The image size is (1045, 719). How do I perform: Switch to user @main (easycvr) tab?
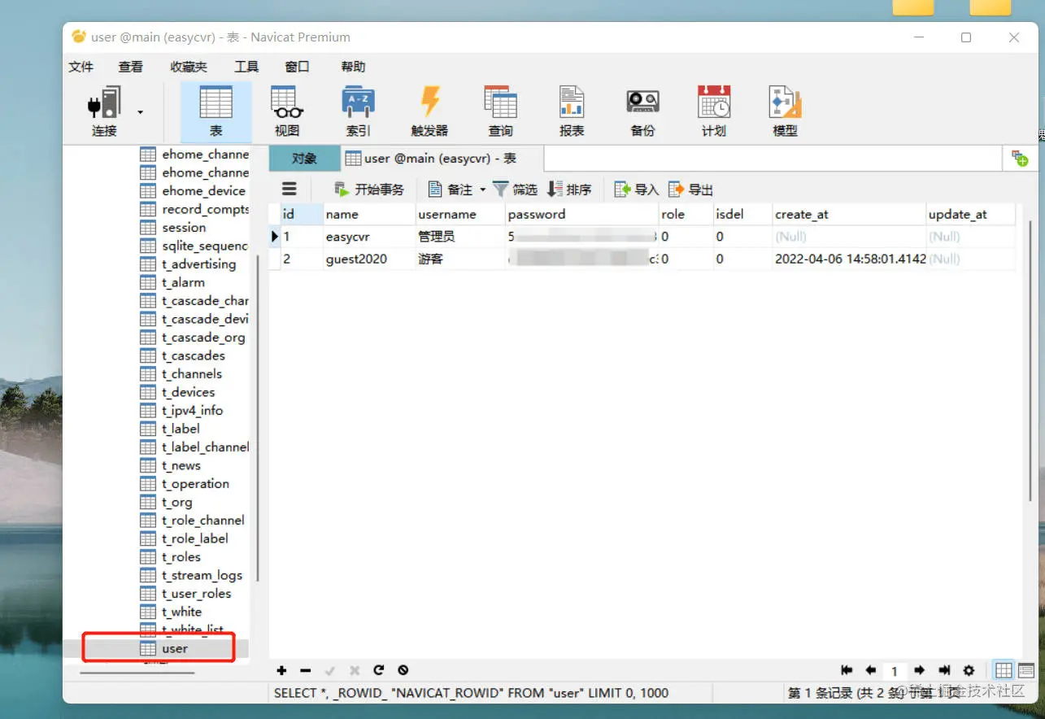[x=442, y=159]
